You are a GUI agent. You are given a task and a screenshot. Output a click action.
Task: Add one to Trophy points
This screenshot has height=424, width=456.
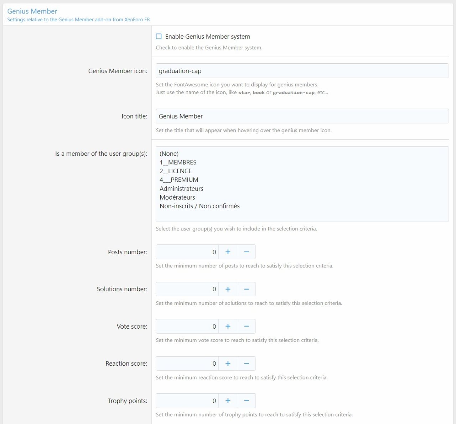228,401
